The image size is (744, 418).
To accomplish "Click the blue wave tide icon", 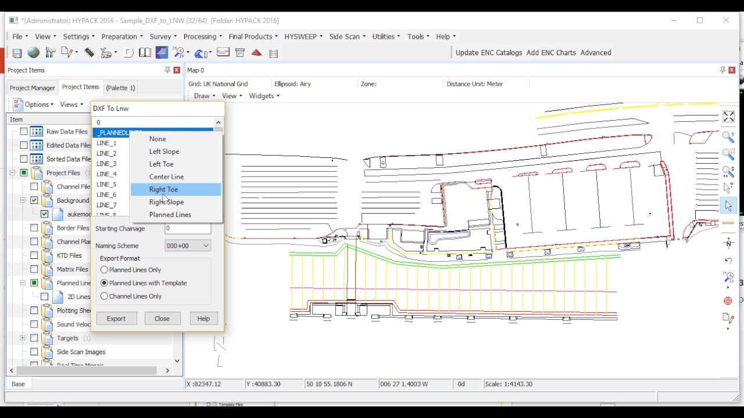I will [x=201, y=53].
